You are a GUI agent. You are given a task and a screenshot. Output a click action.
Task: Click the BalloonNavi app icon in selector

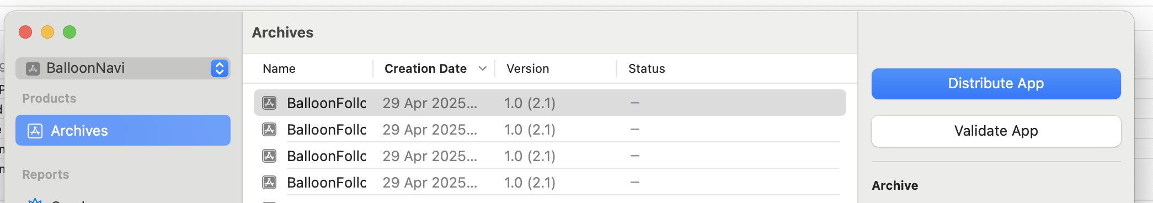[33, 68]
